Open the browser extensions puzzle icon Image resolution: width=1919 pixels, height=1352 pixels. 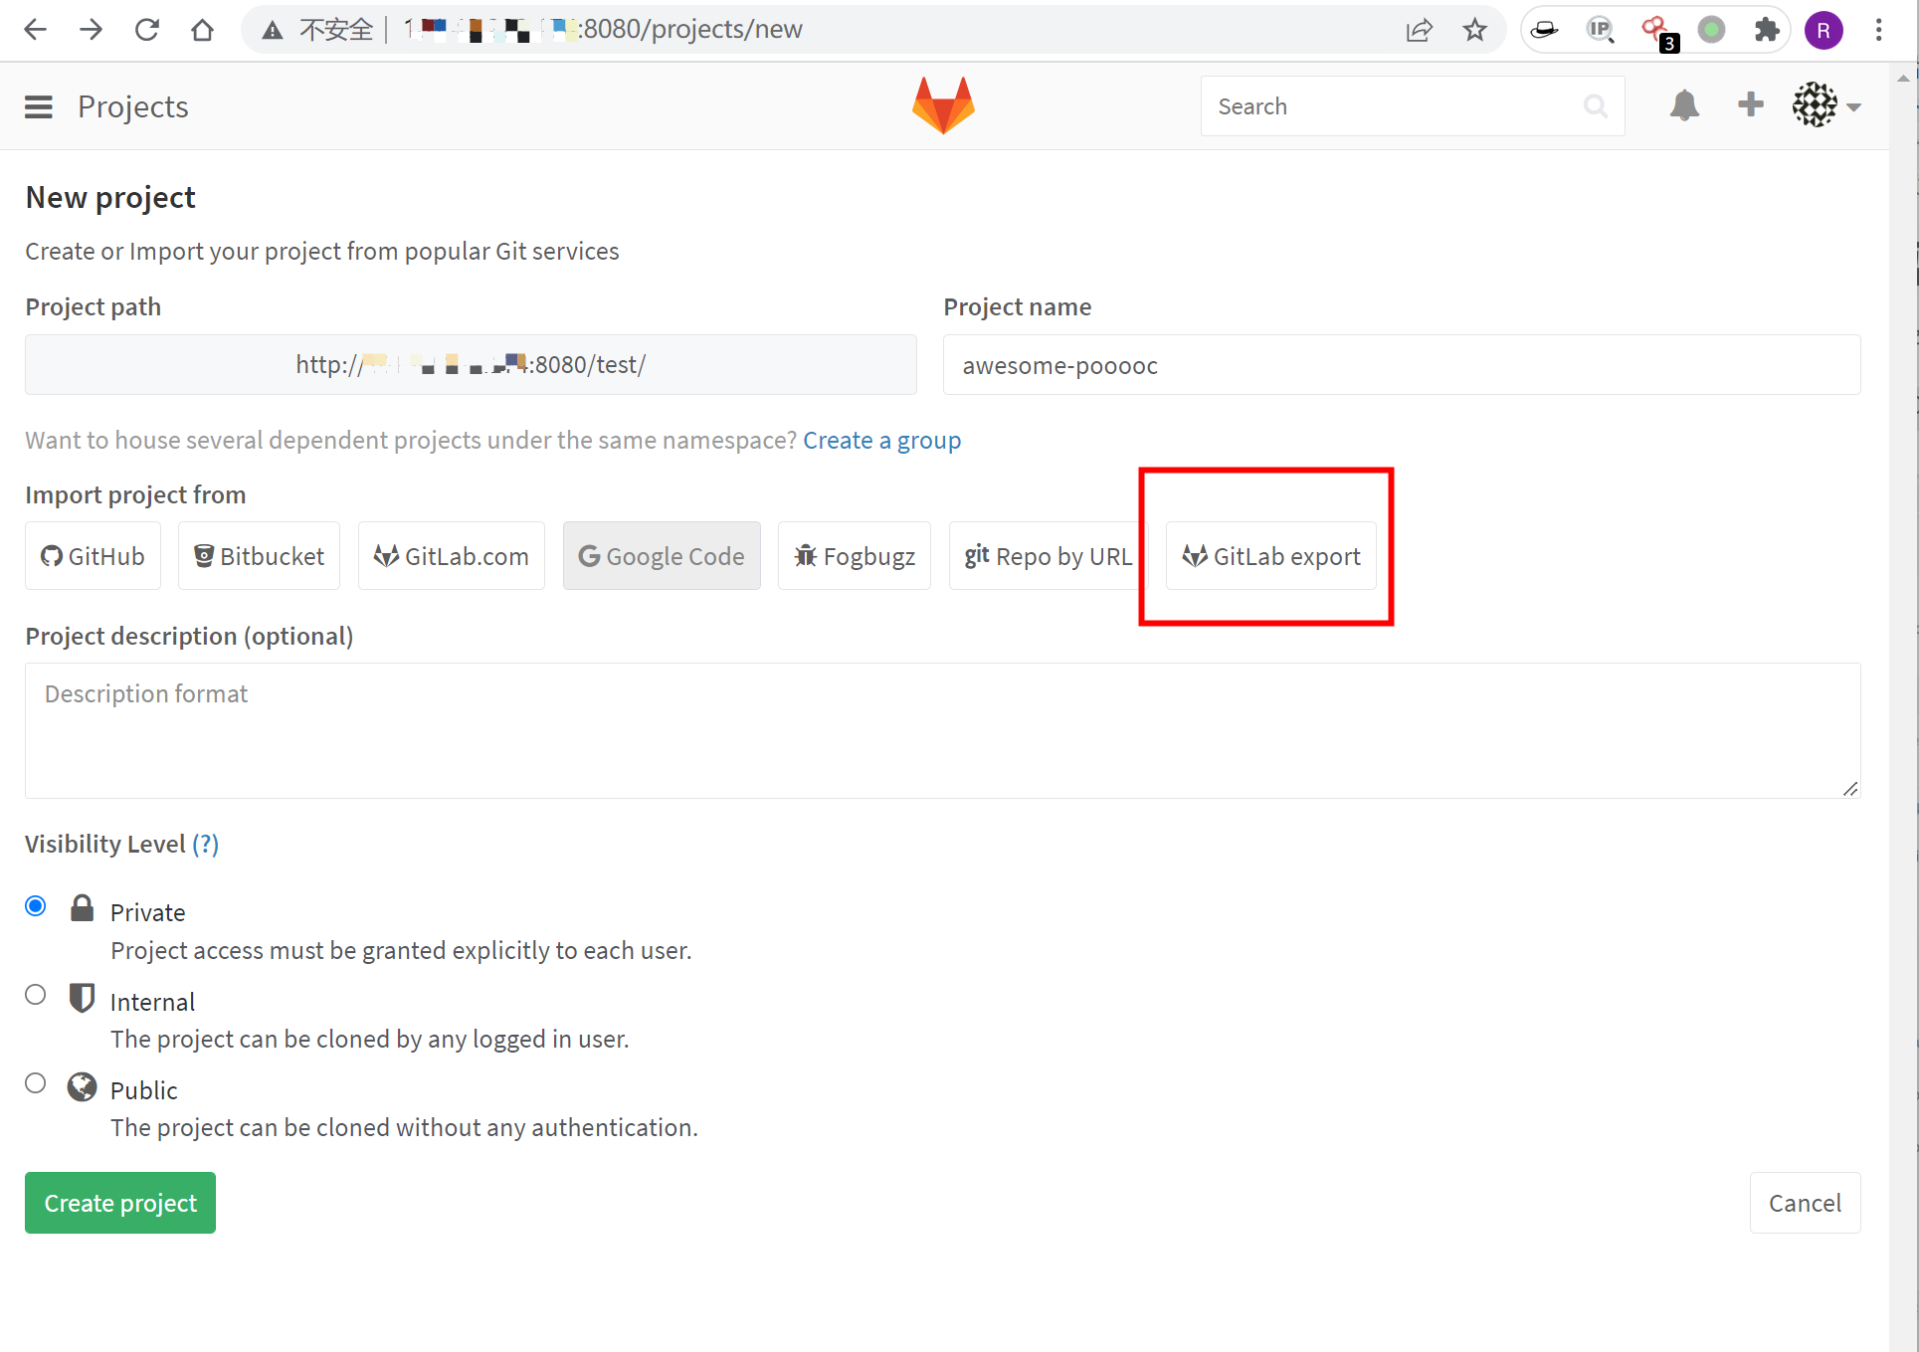(x=1766, y=30)
